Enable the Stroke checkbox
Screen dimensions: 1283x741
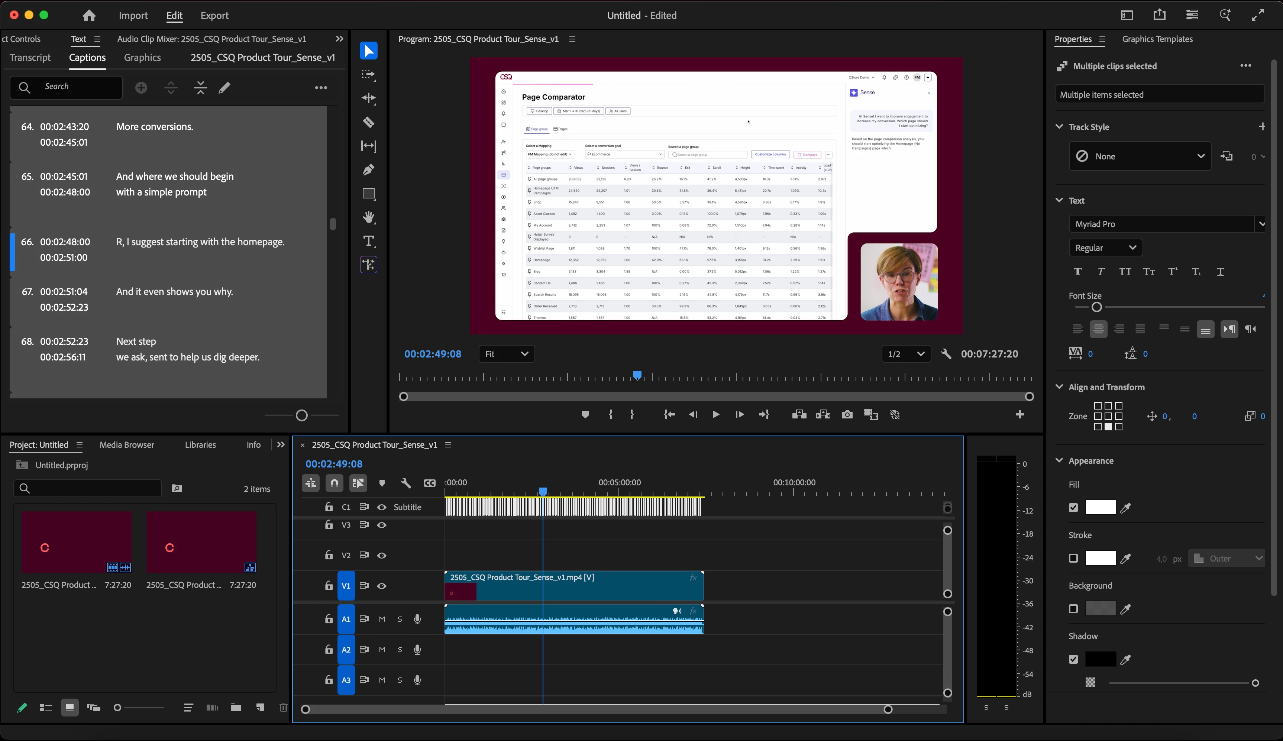click(x=1073, y=558)
